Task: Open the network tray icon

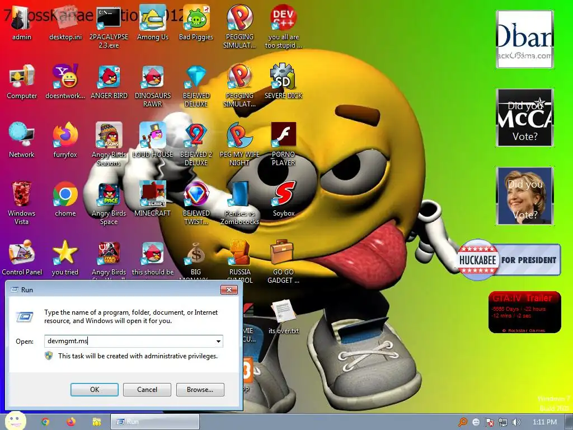Action: [503, 422]
